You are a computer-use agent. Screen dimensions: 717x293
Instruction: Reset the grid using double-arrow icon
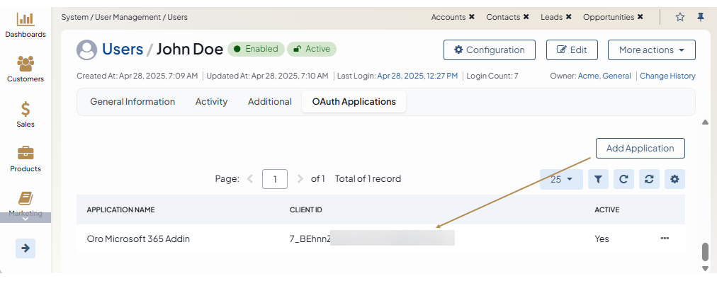[649, 180]
